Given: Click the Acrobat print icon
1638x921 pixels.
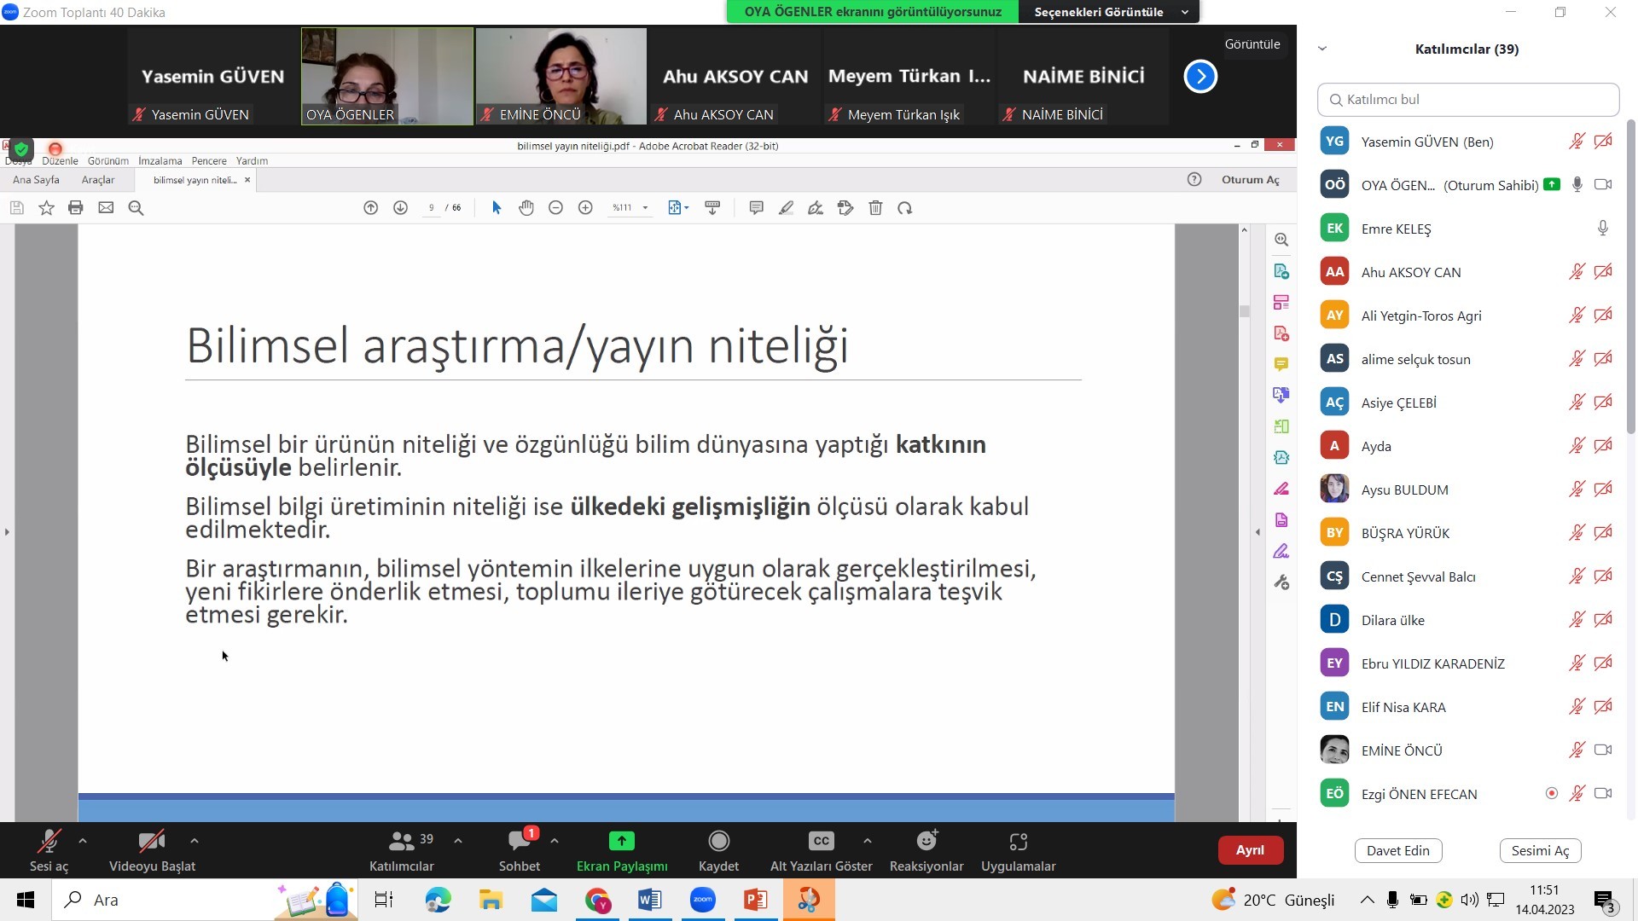Looking at the screenshot, I should point(76,208).
